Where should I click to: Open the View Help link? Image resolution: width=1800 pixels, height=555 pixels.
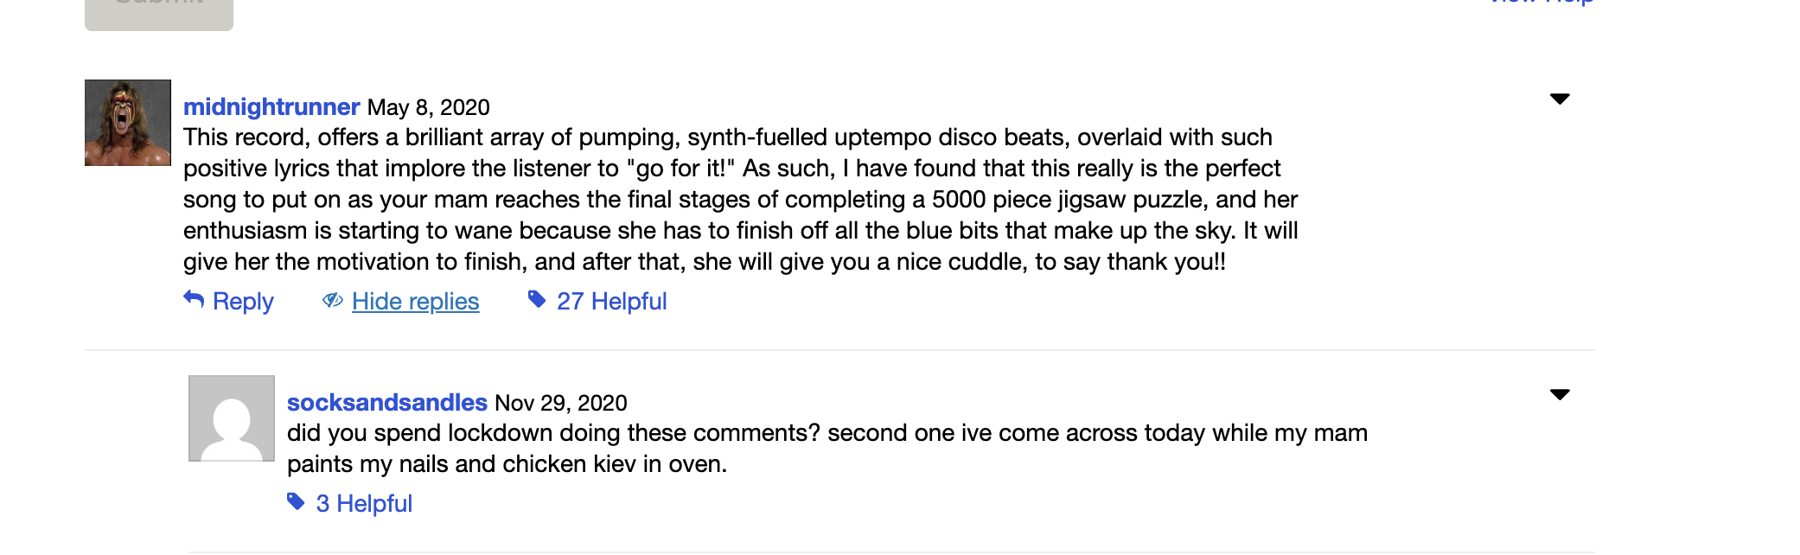tap(1542, 3)
